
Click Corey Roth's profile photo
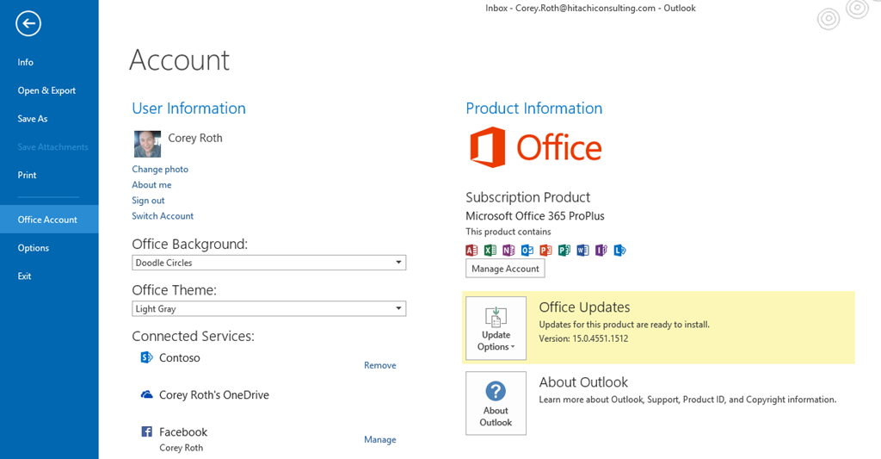point(147,144)
